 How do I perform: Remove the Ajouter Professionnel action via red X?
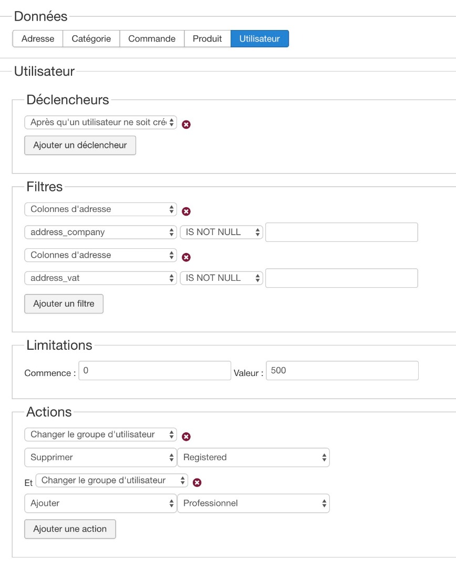coord(197,482)
